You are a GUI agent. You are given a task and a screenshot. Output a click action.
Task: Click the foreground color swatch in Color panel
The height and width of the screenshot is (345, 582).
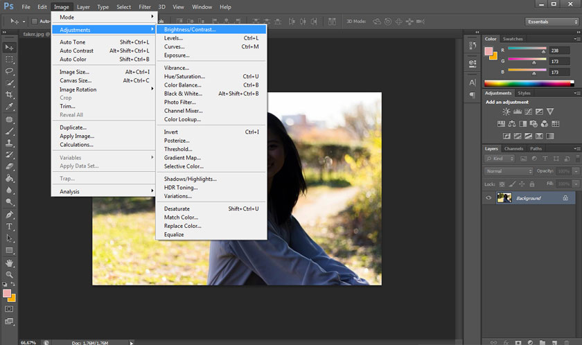coord(489,51)
